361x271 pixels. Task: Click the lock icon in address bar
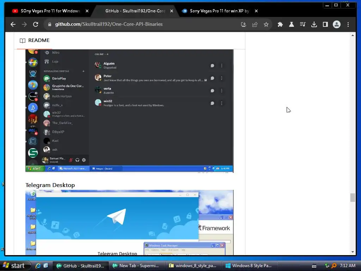pyautogui.click(x=49, y=24)
